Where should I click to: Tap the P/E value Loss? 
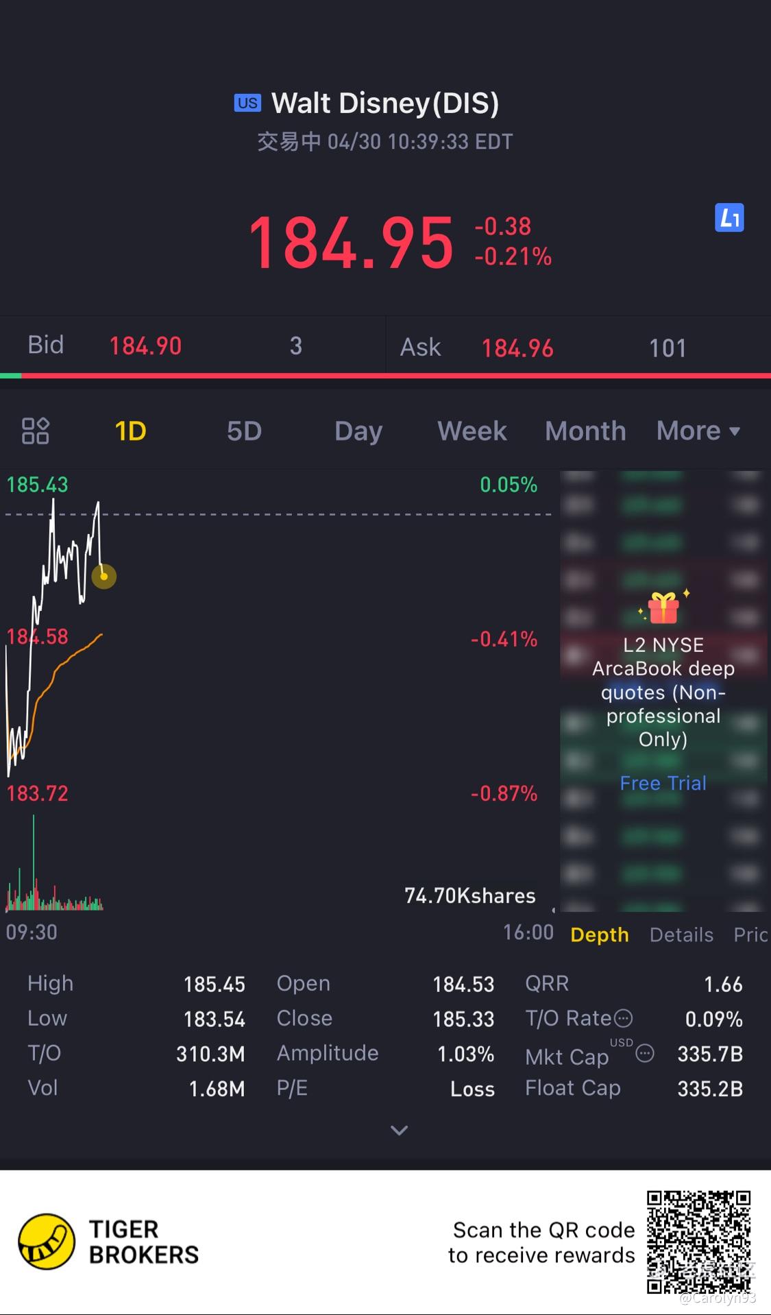pyautogui.click(x=472, y=1089)
